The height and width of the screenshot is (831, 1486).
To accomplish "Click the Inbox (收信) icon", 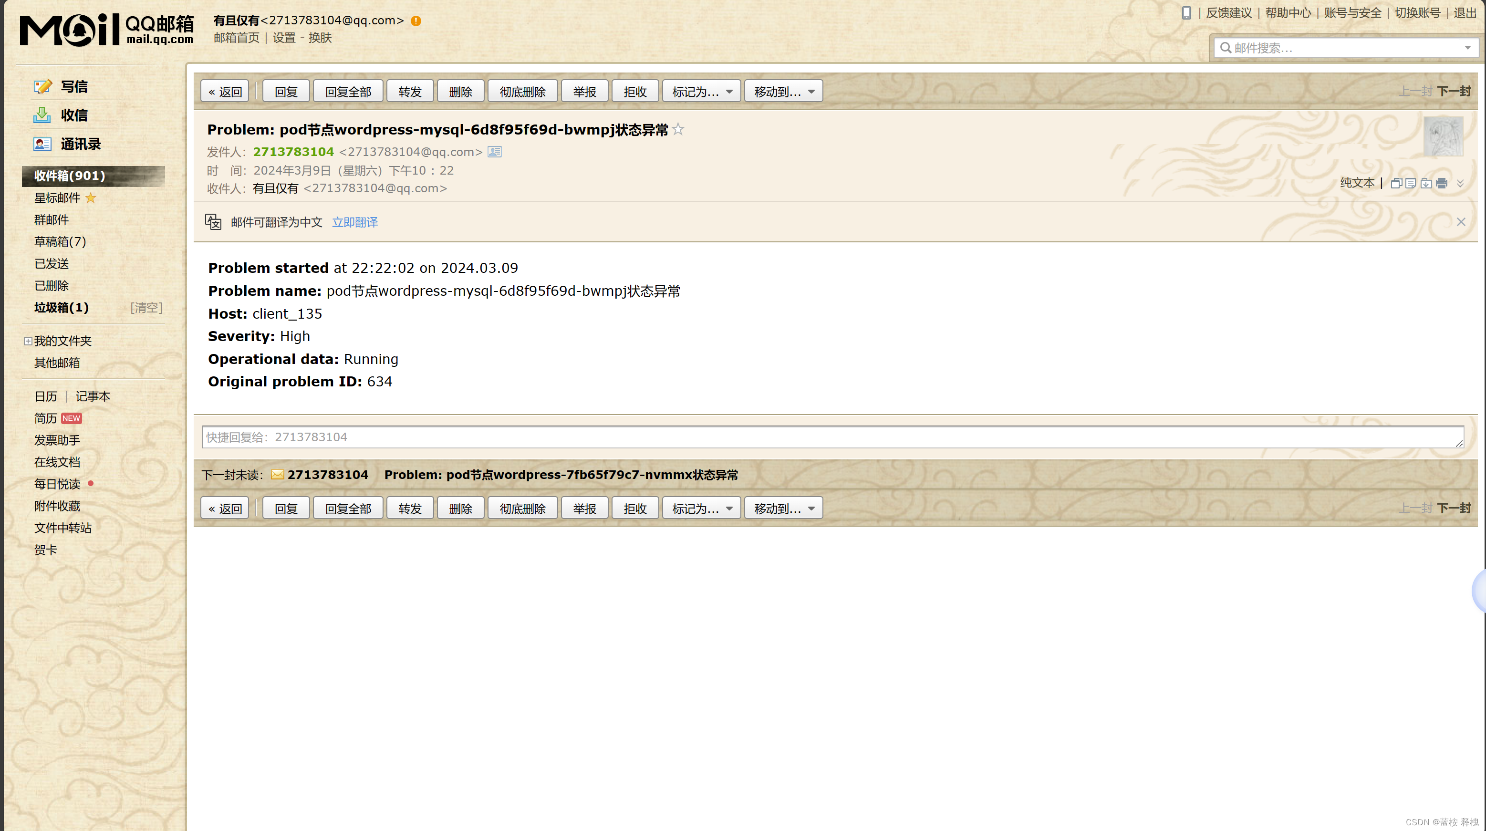I will coord(41,114).
